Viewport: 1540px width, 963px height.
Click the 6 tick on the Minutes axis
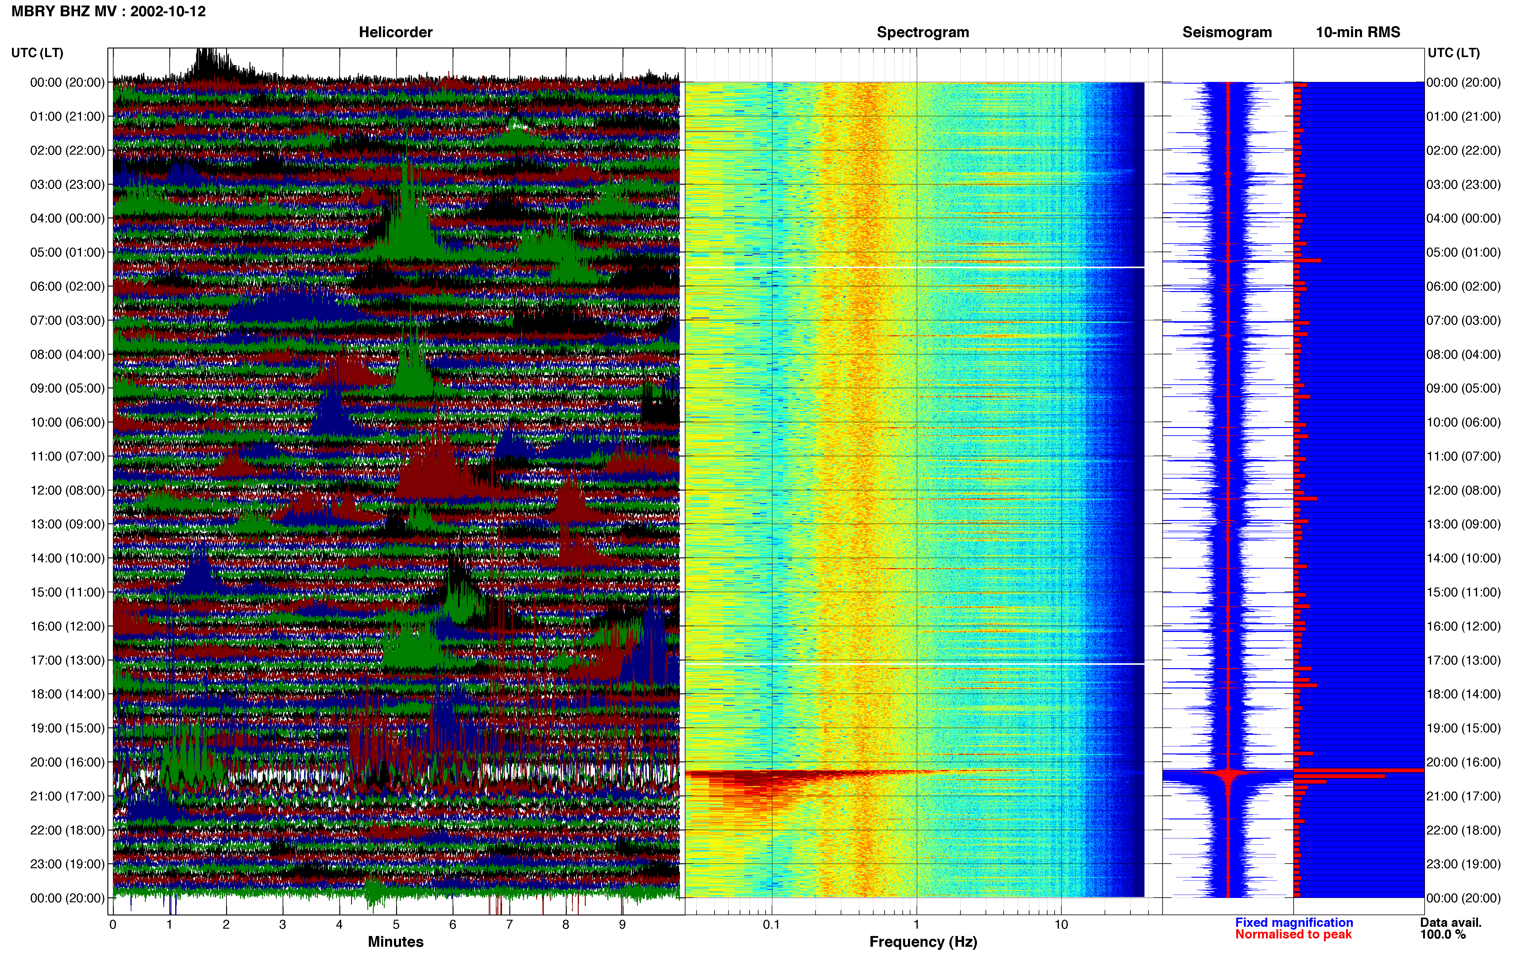click(453, 924)
